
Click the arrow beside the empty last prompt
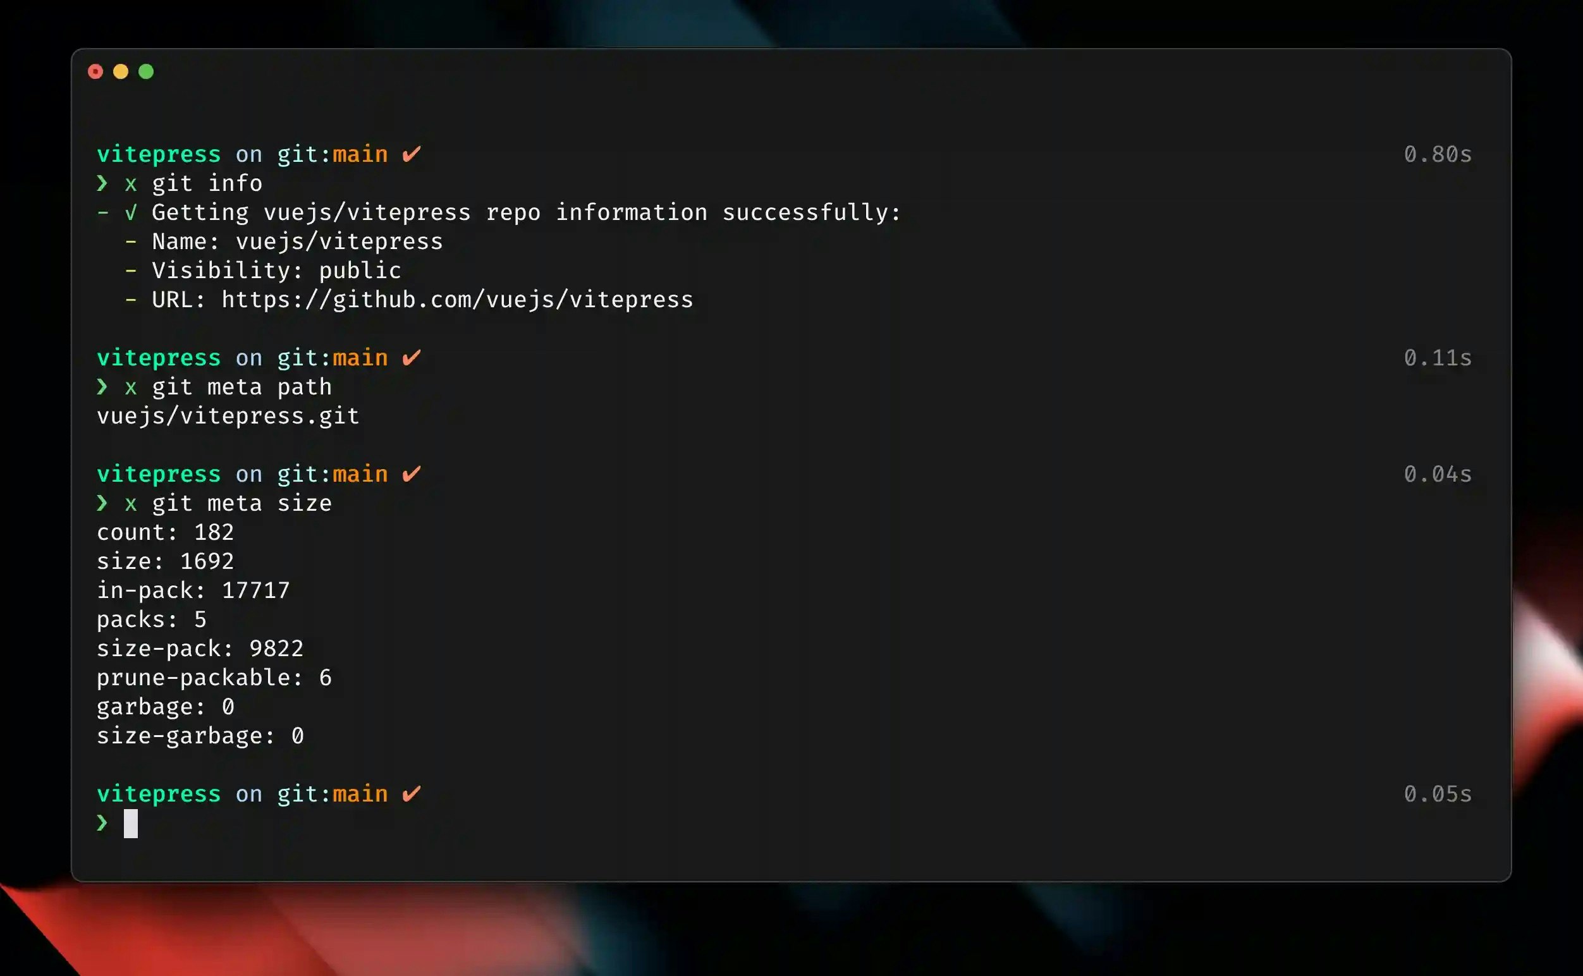click(x=102, y=822)
